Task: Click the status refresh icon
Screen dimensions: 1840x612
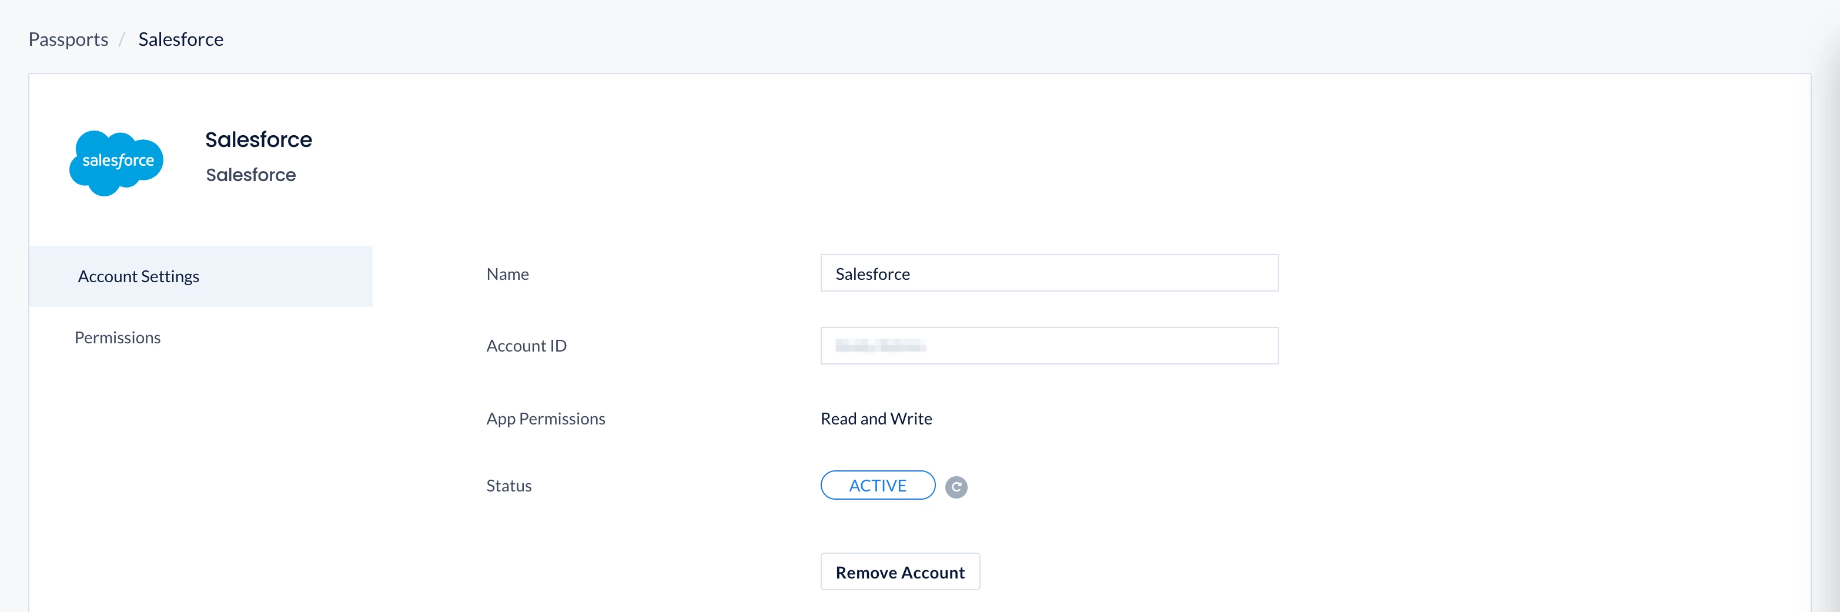Action: (x=956, y=486)
